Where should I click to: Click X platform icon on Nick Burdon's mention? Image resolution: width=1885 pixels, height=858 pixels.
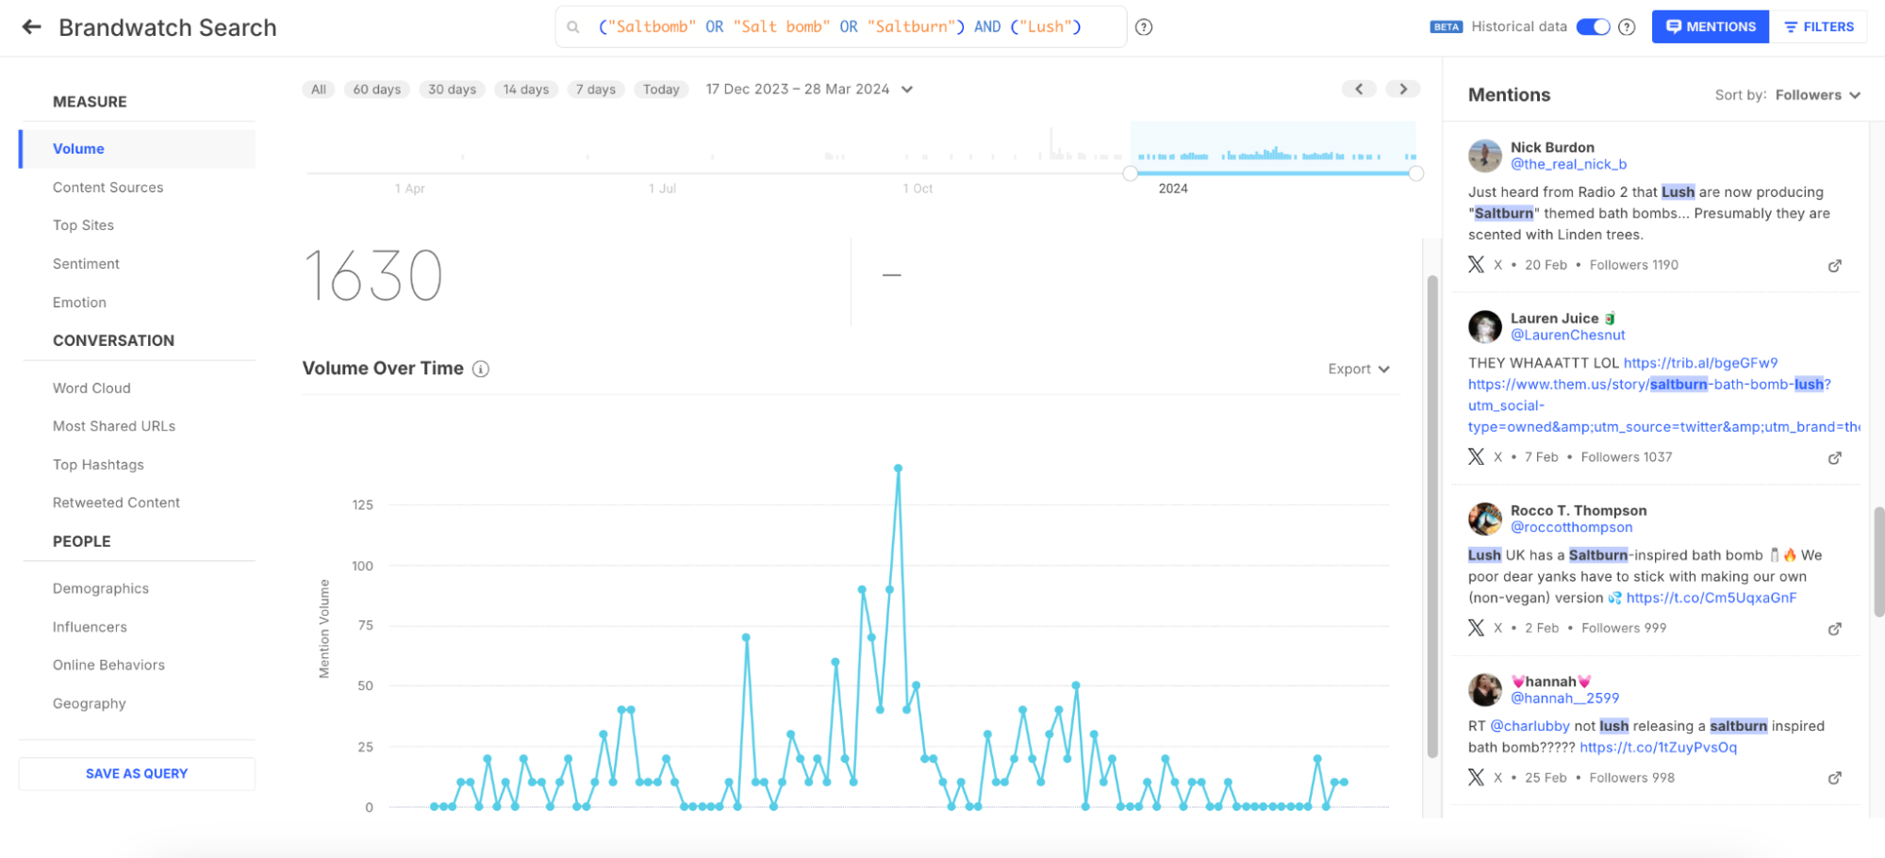point(1477,265)
